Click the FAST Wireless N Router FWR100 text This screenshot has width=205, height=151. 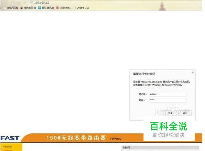(x=164, y=85)
